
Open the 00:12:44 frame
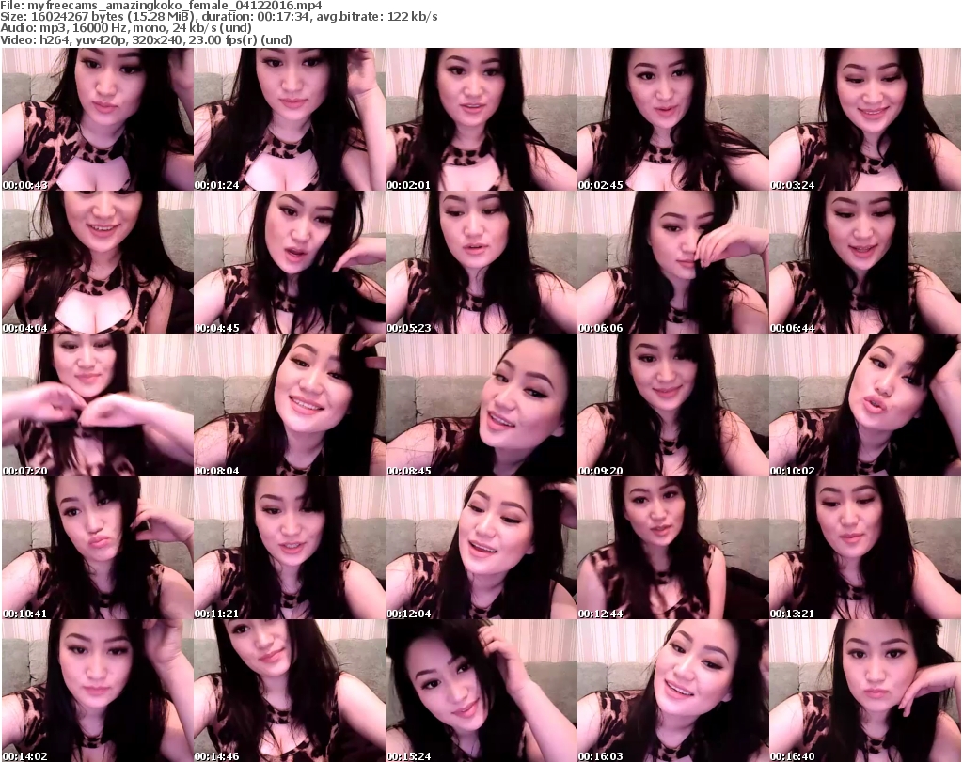point(672,548)
